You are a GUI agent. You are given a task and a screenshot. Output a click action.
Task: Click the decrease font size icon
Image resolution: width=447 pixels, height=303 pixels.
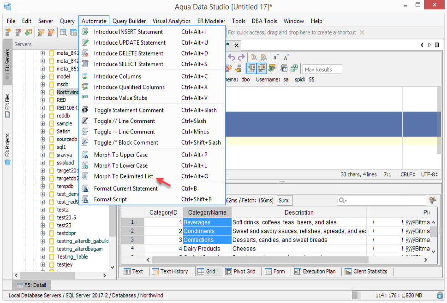[276, 58]
